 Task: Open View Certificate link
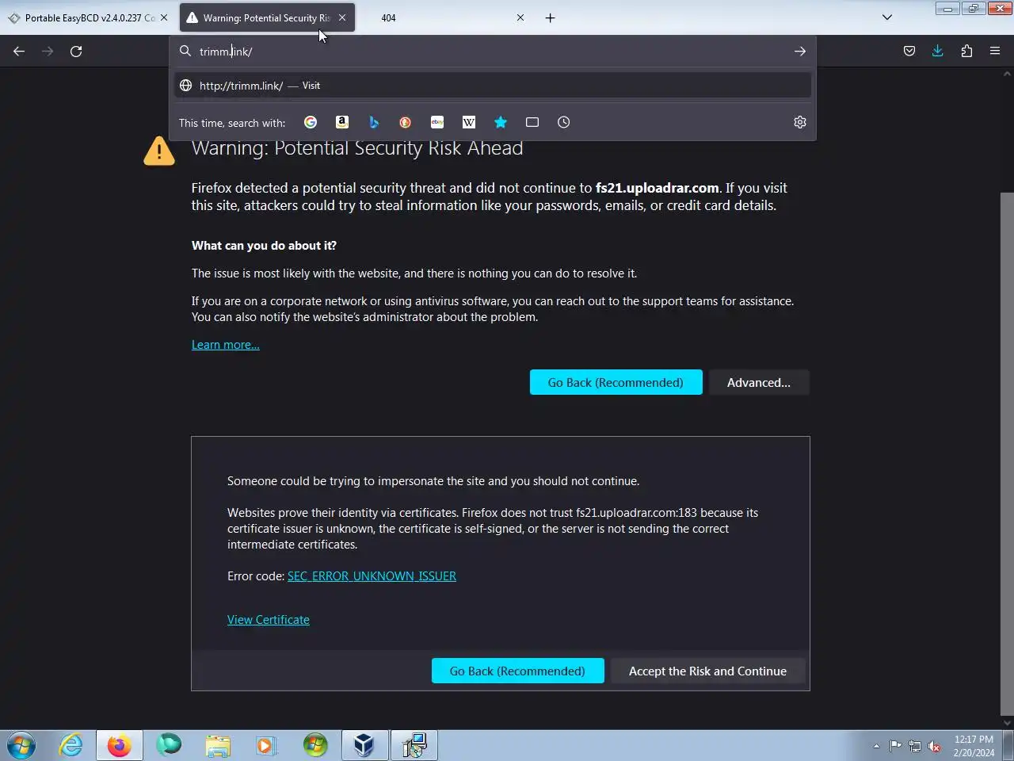(269, 620)
